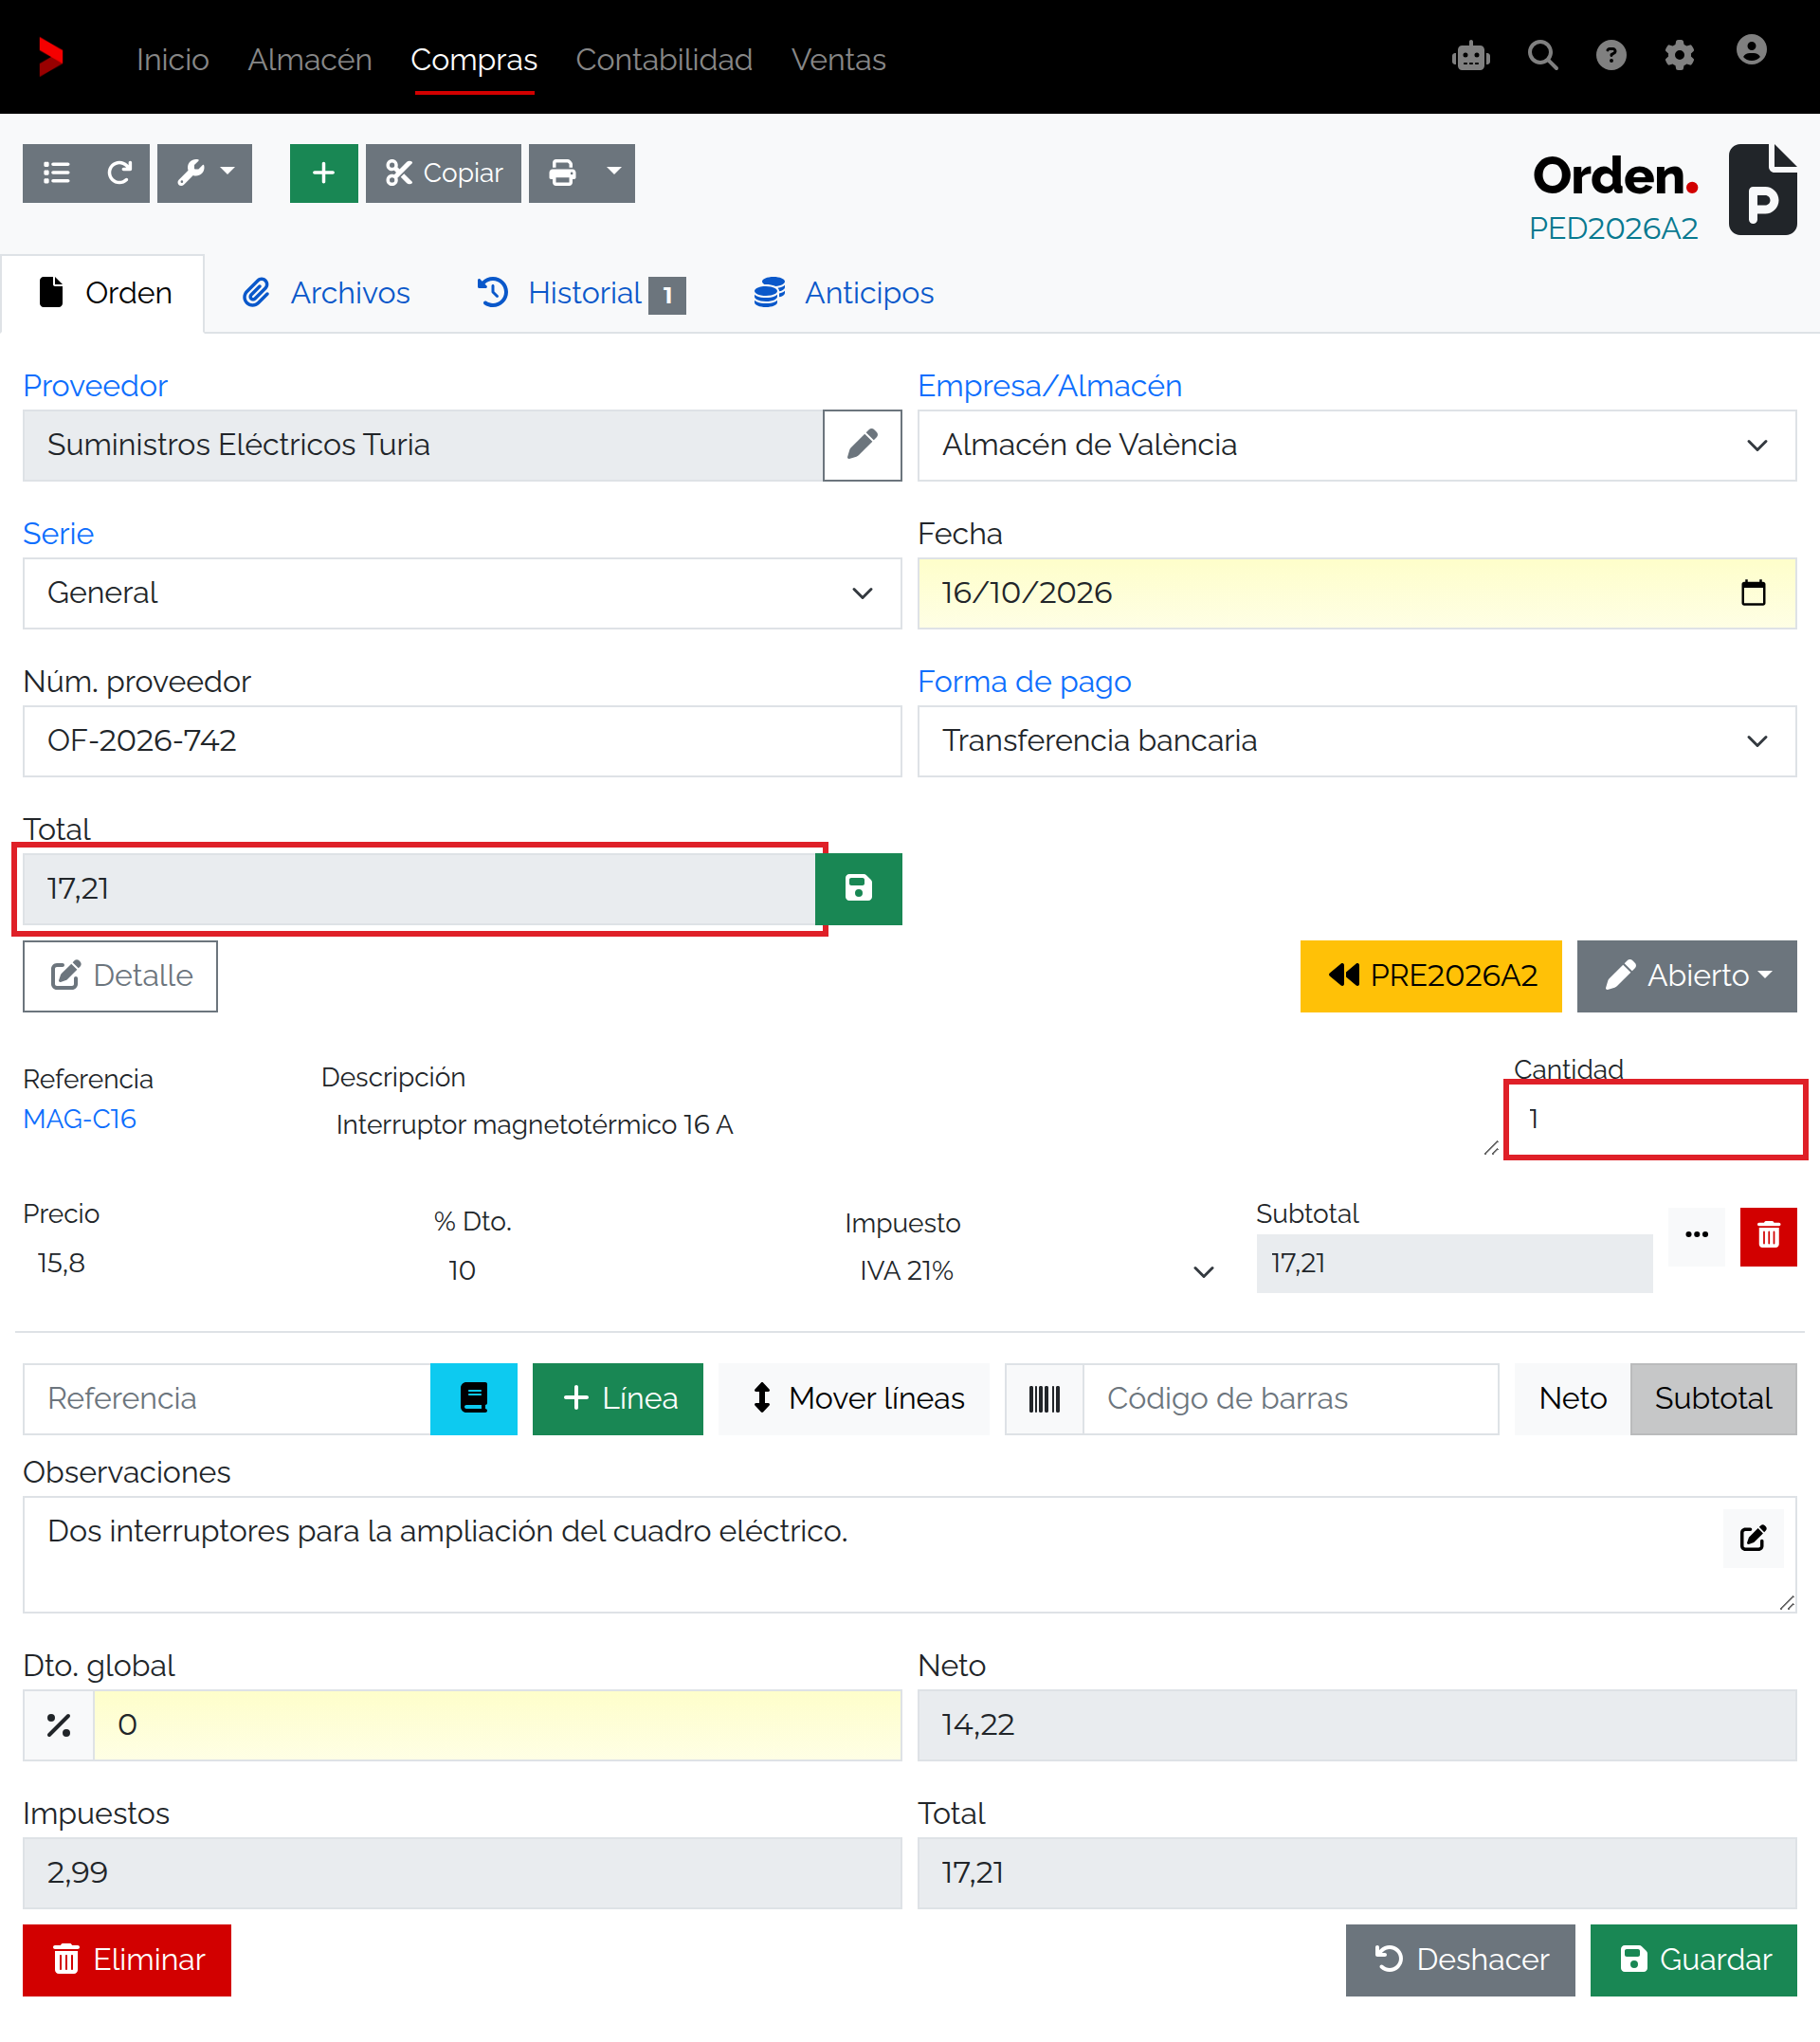This screenshot has height=2042, width=1820.
Task: Open the product catalog book icon
Action: [x=473, y=1398]
